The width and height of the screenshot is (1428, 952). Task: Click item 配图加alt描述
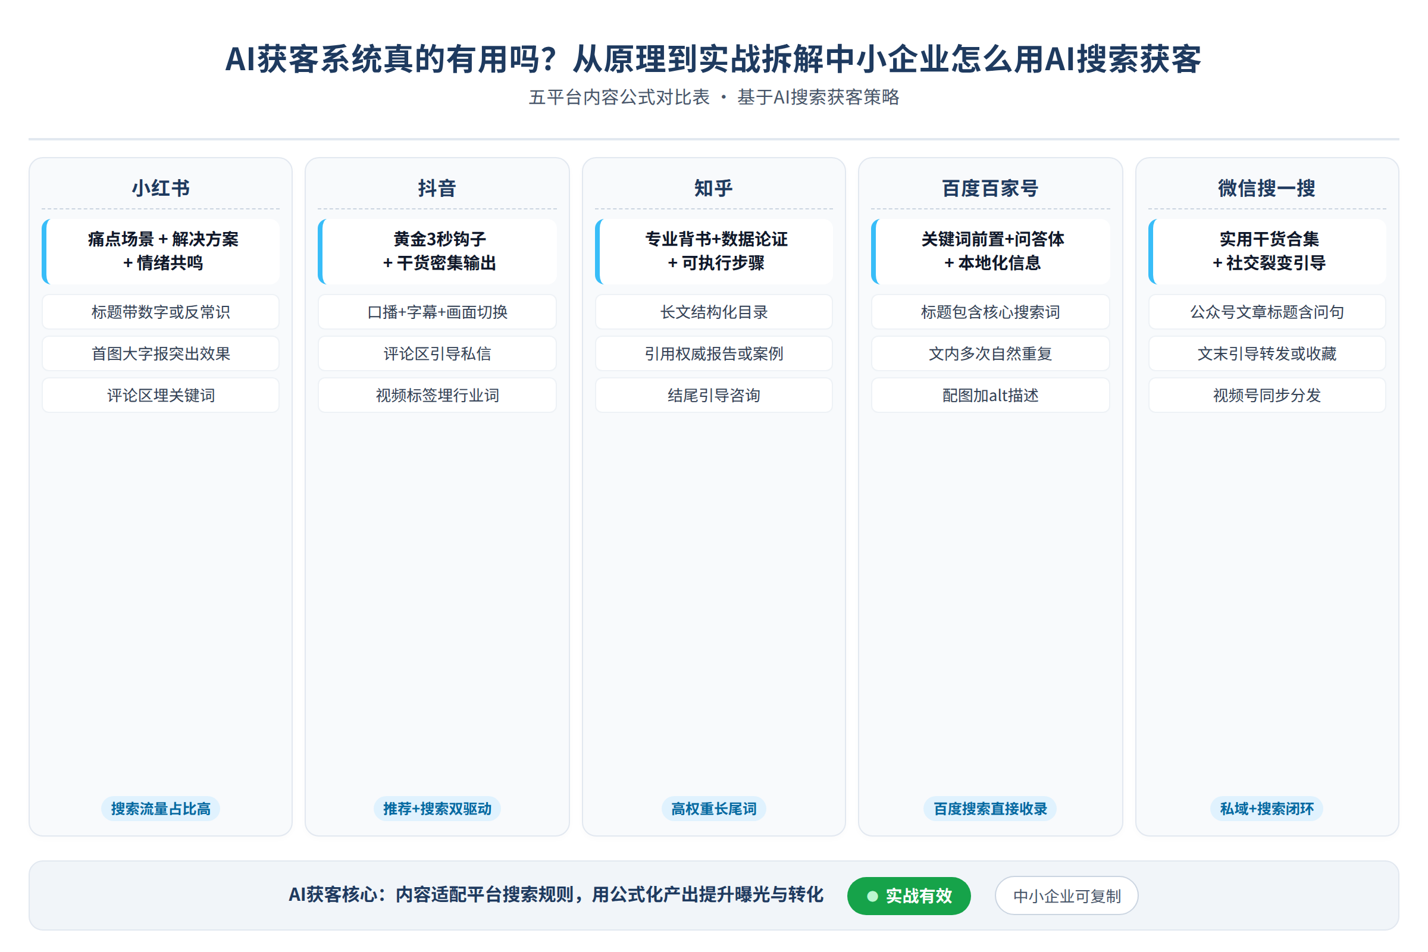[990, 395]
